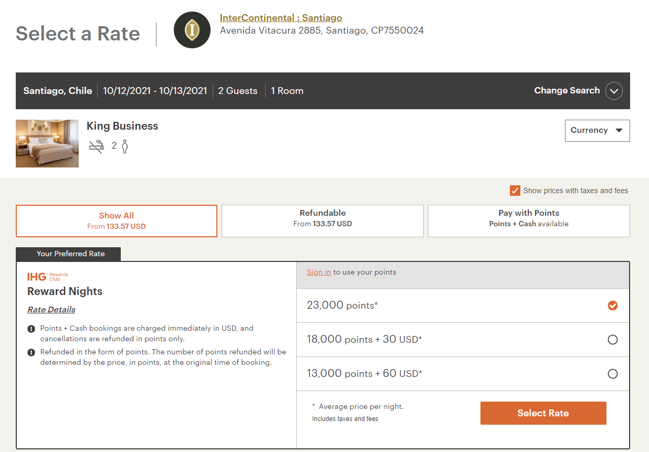Screen dimensions: 649x452
Task: Click the warning icon beside Refunded in points note
Action: pyautogui.click(x=31, y=352)
